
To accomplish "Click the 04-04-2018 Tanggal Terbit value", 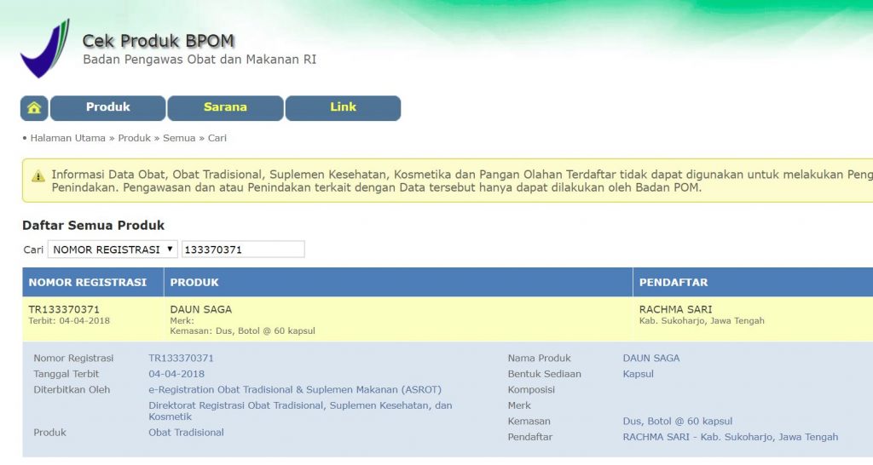I will point(176,374).
